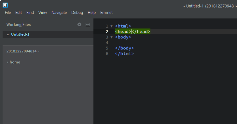Click line number 4 in gutter

click(107, 43)
